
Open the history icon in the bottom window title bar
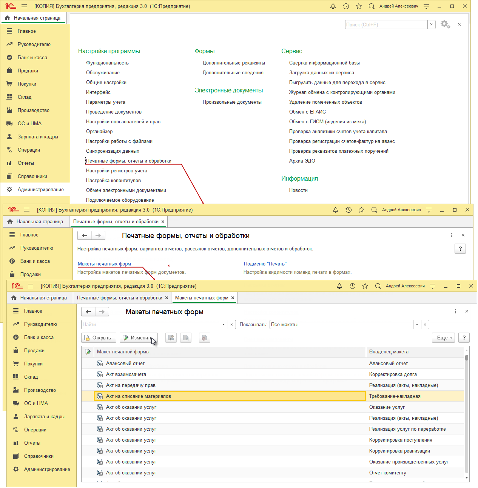pyautogui.click(x=352, y=286)
